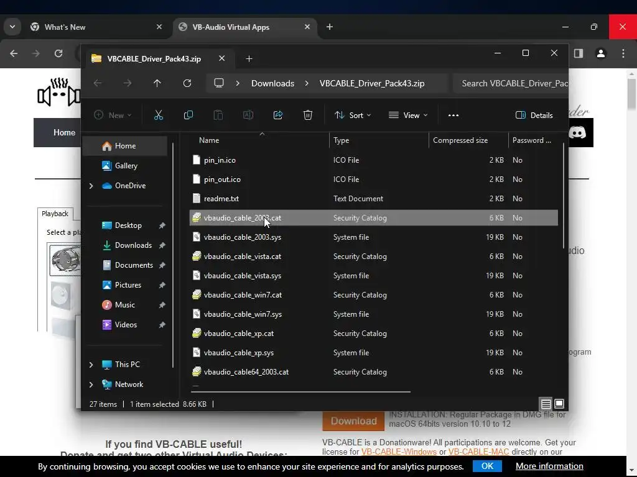Select vbaudio_cable_xp.cat file
The image size is (637, 477).
(374, 334)
